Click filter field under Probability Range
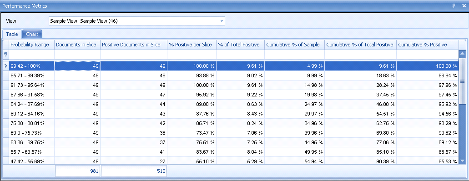Viewport: 469px width, 181px height. [31, 55]
